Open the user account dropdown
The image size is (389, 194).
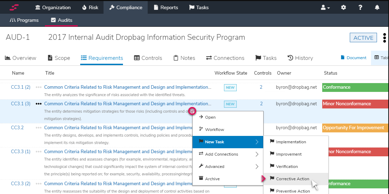pos(325,7)
